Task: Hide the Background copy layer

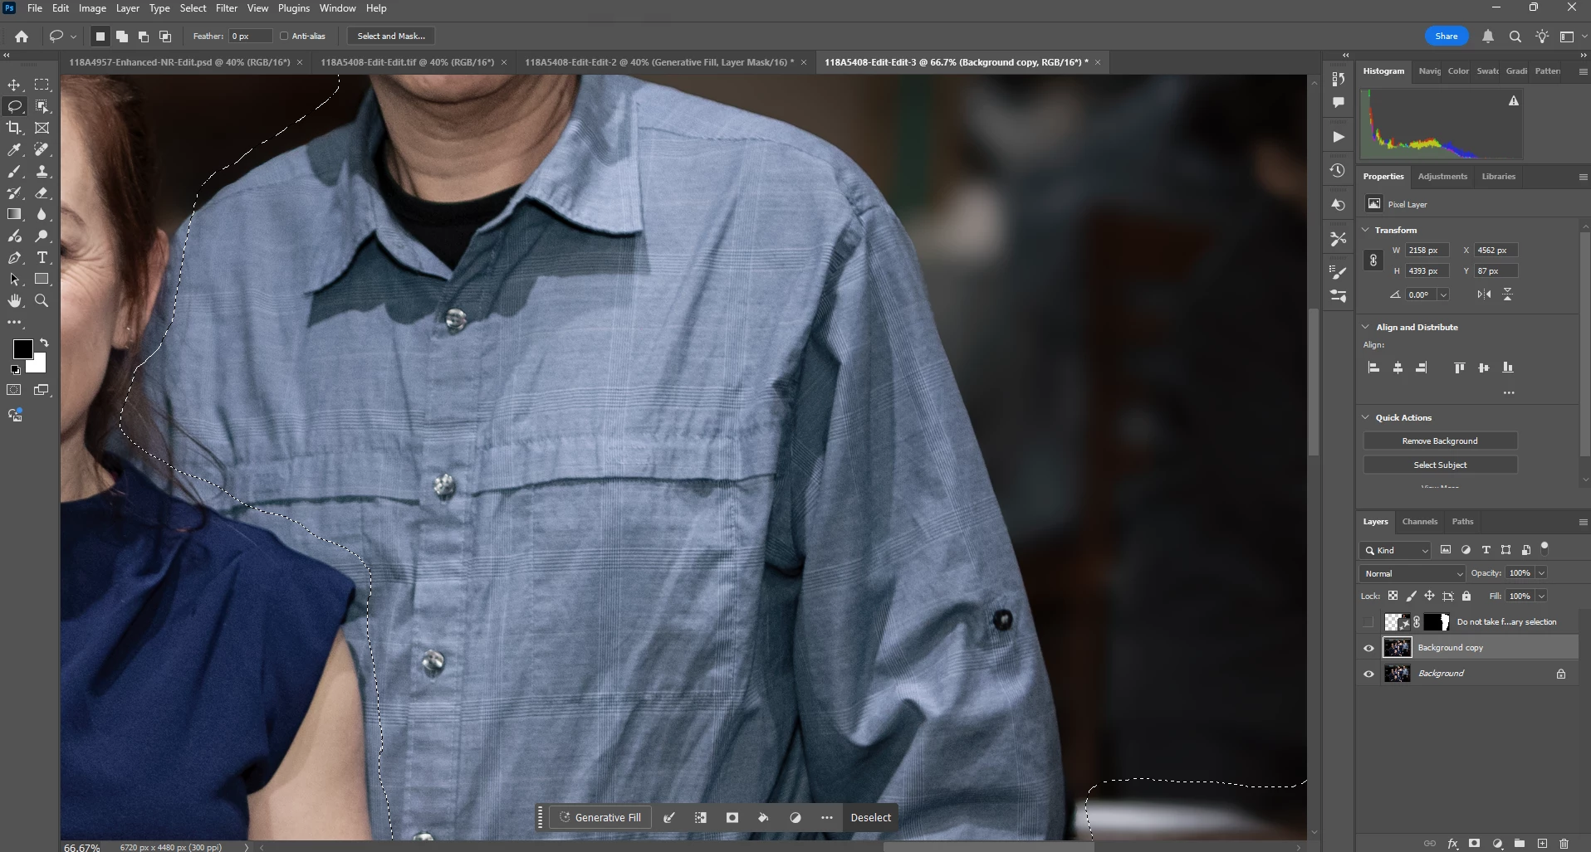Action: click(x=1368, y=648)
